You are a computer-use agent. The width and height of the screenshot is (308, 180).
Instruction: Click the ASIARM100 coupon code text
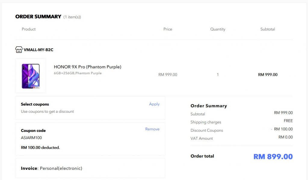pyautogui.click(x=31, y=138)
